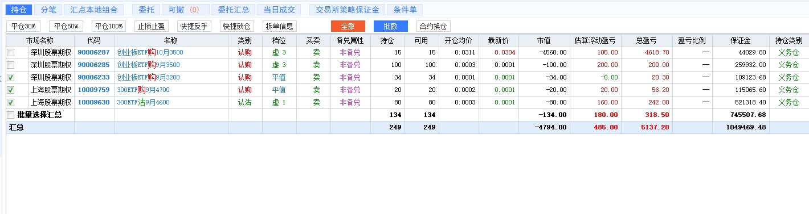The image size is (809, 214).
Task: Sort by the 持仓类别 column header
Action: coord(789,40)
